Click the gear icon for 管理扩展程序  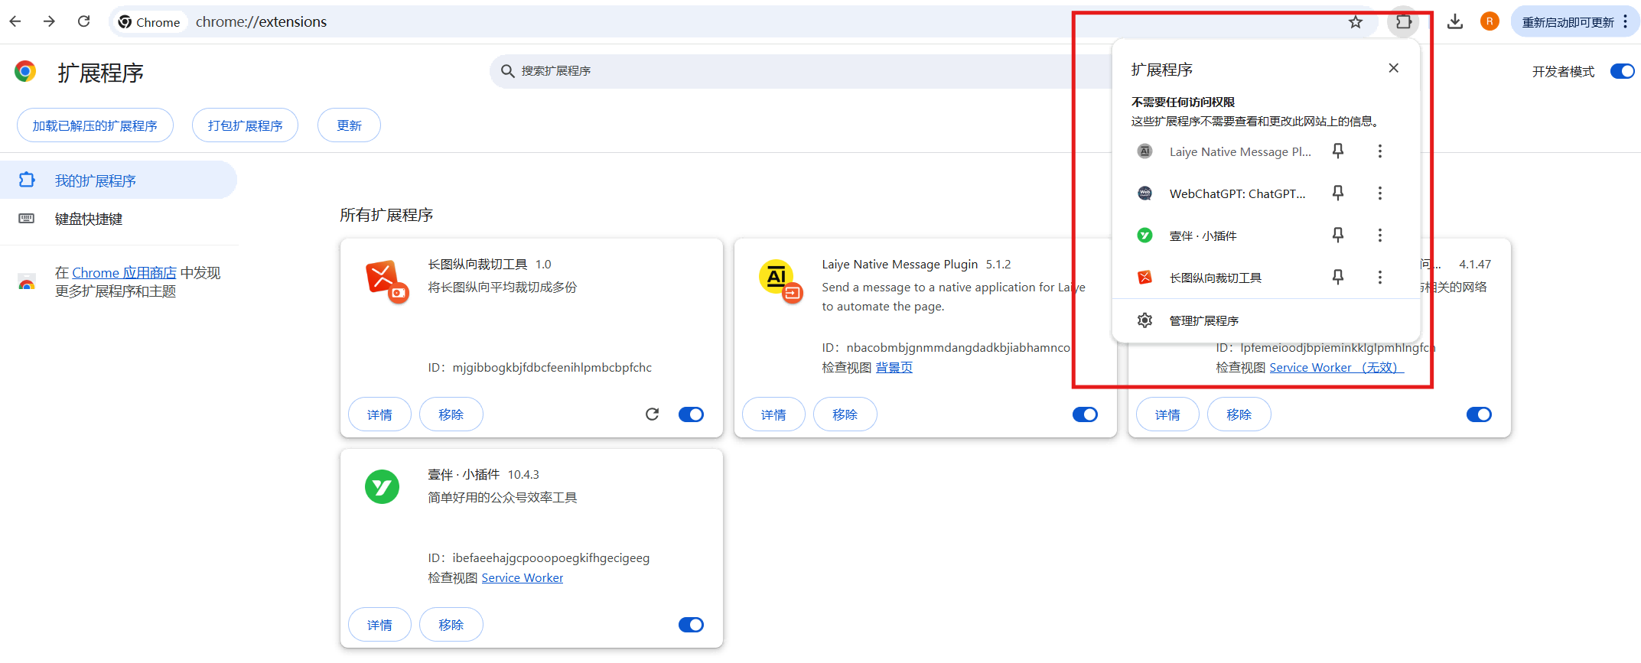point(1144,320)
